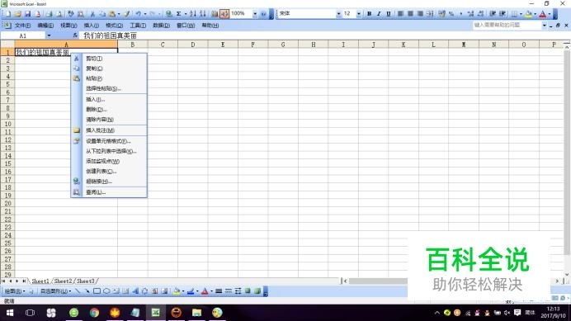The image size is (571, 321).
Task: Open the Zoom 100% dropdown
Action: (x=255, y=14)
